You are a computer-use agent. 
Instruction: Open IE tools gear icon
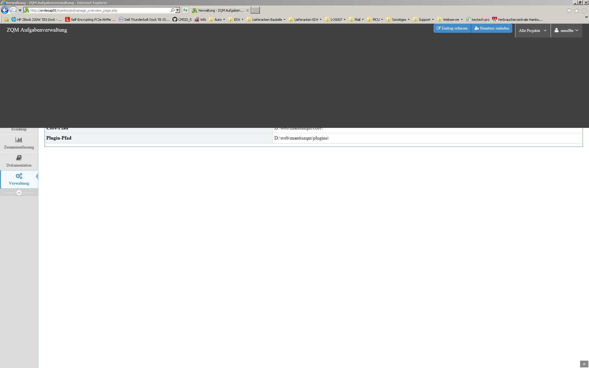click(584, 11)
